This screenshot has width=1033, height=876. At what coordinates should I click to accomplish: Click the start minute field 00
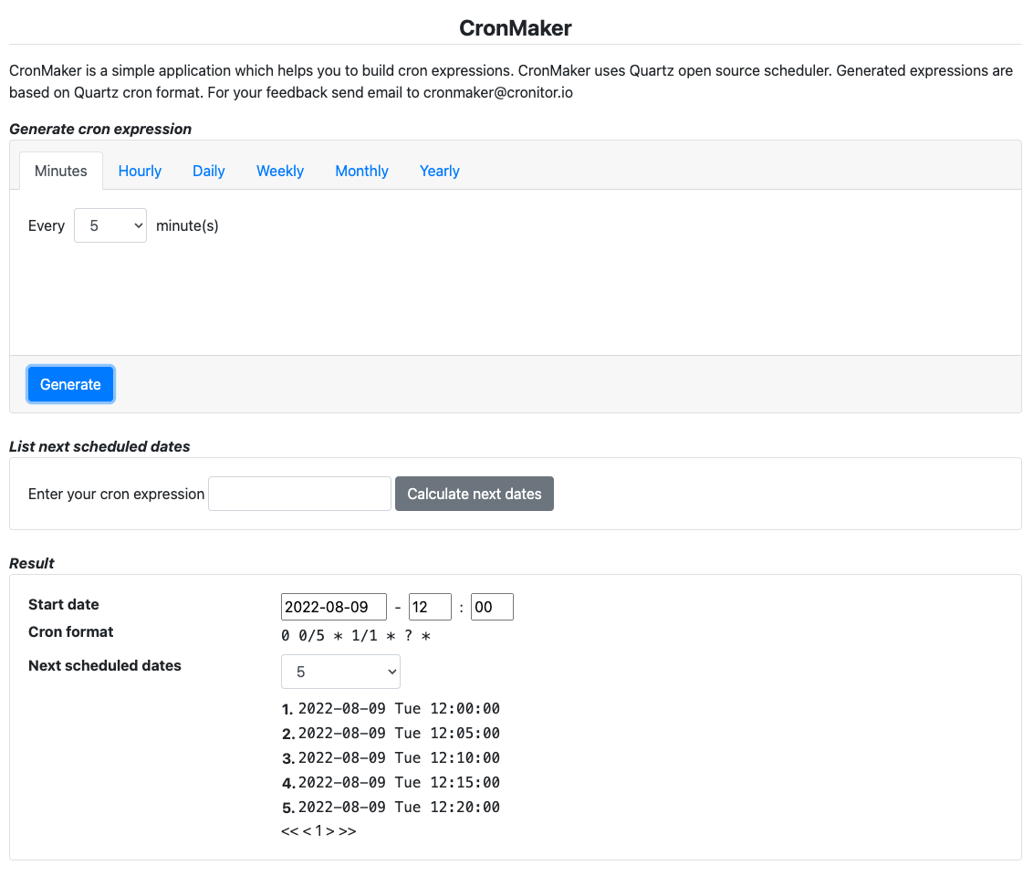pos(492,607)
